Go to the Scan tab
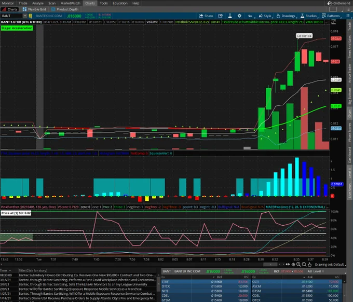Viewport: 353px width, 302px height. tap(52, 3)
